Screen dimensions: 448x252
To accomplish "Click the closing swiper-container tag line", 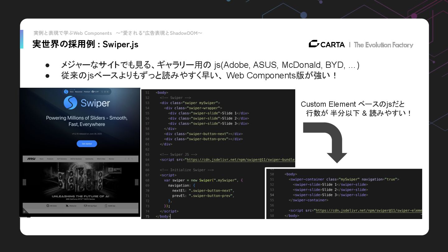I will tap(309, 200).
